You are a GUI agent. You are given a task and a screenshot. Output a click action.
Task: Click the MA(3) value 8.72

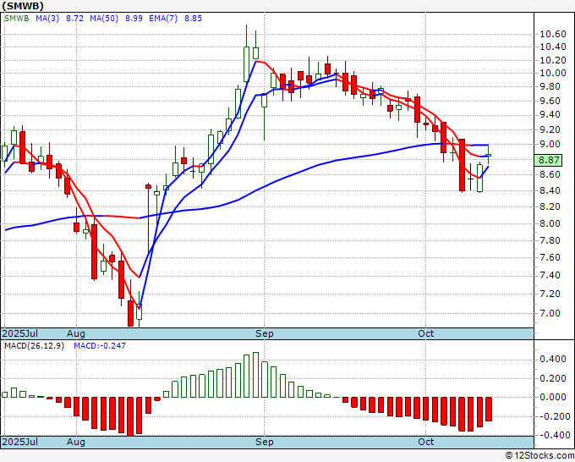tap(74, 19)
